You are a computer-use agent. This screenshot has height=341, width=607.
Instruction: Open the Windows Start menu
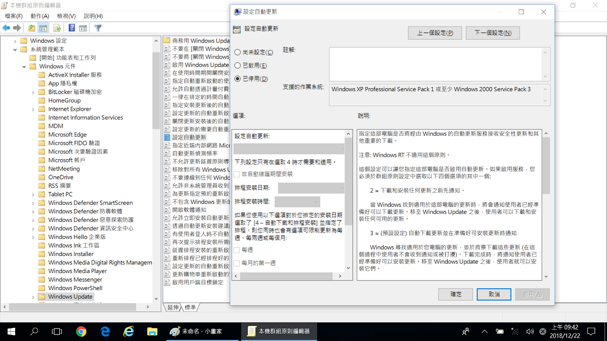click(x=11, y=332)
